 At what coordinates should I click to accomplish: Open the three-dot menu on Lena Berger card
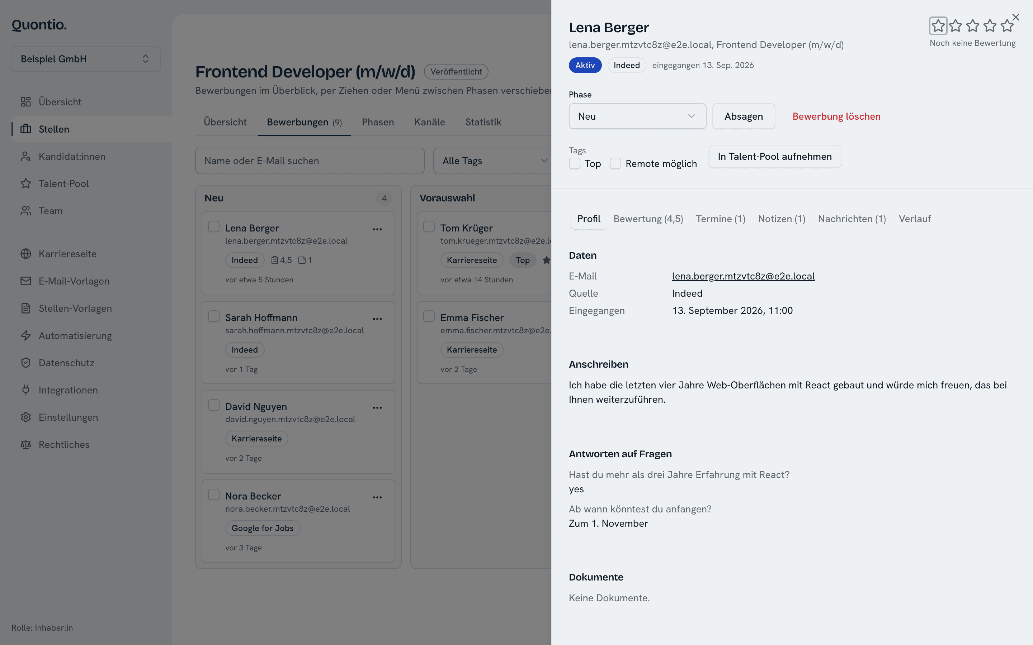pyautogui.click(x=377, y=229)
